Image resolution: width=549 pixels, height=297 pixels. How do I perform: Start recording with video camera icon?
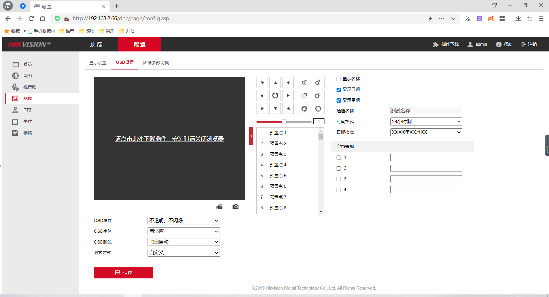pyautogui.click(x=220, y=207)
